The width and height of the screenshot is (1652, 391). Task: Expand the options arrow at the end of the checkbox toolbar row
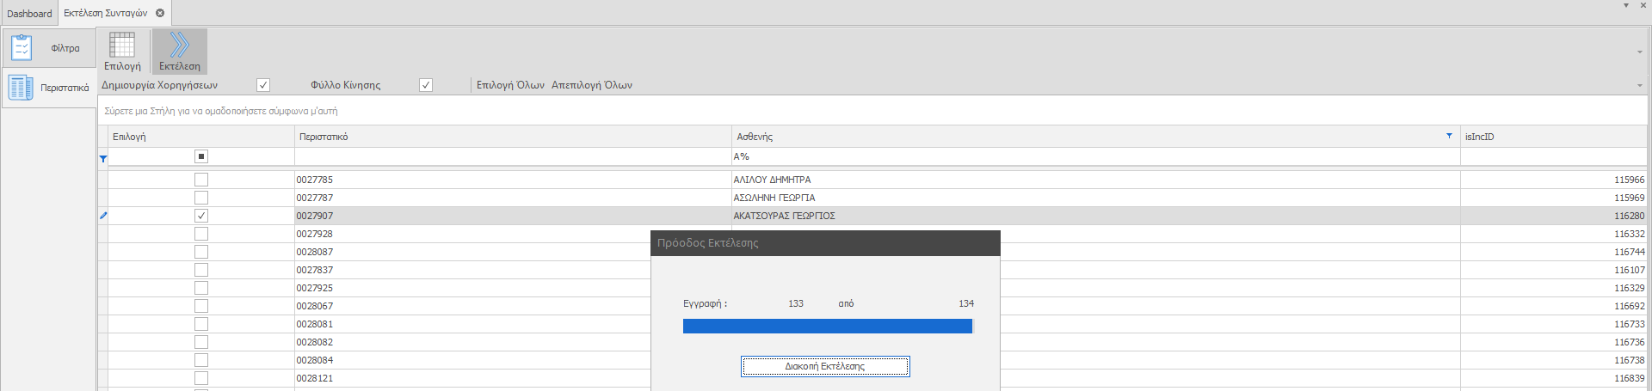pyautogui.click(x=1639, y=85)
